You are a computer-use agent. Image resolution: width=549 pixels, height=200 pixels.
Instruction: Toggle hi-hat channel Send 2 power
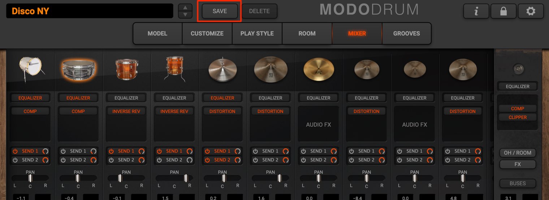207,160
